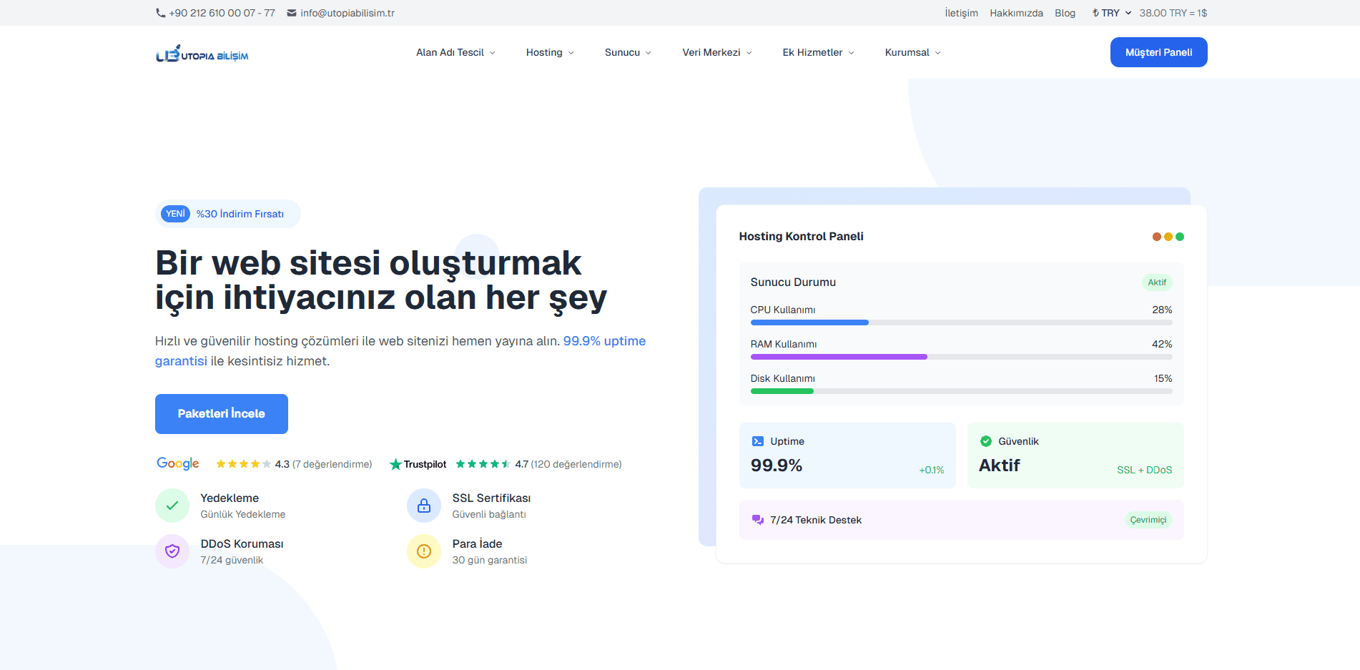Open the Blog page link
Viewport: 1360px width, 670px height.
click(1065, 13)
